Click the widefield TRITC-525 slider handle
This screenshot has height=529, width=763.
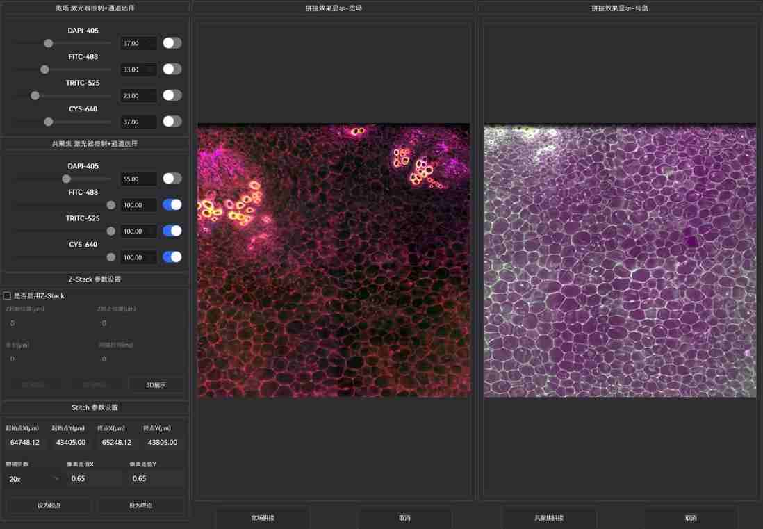click(35, 95)
